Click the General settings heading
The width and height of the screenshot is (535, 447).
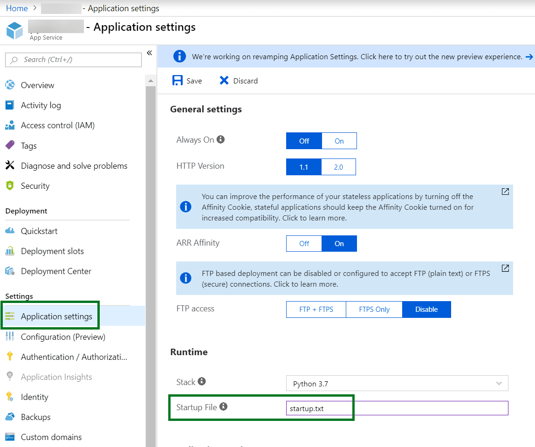click(x=206, y=109)
